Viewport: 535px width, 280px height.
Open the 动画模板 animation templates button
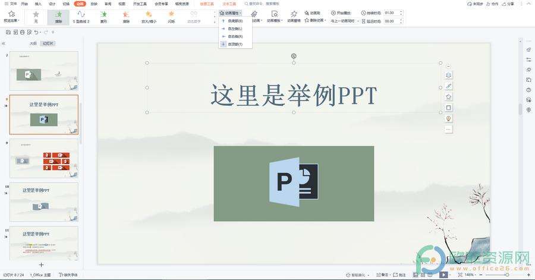pos(274,17)
